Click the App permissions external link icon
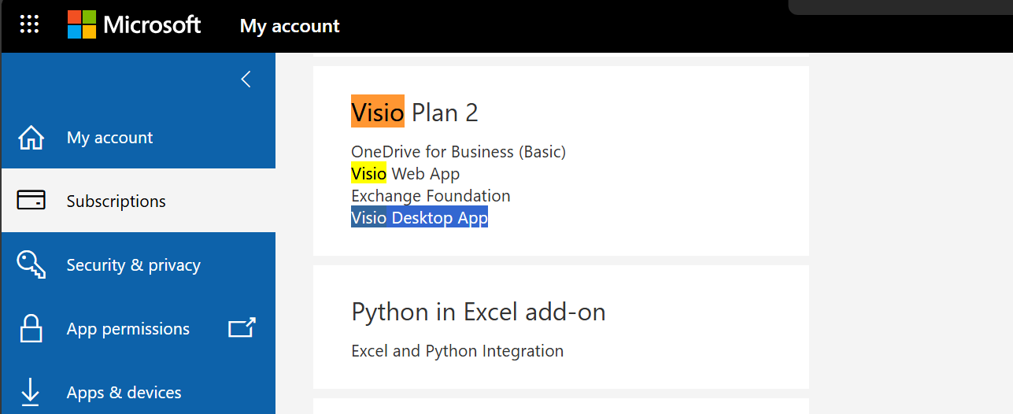 [242, 328]
